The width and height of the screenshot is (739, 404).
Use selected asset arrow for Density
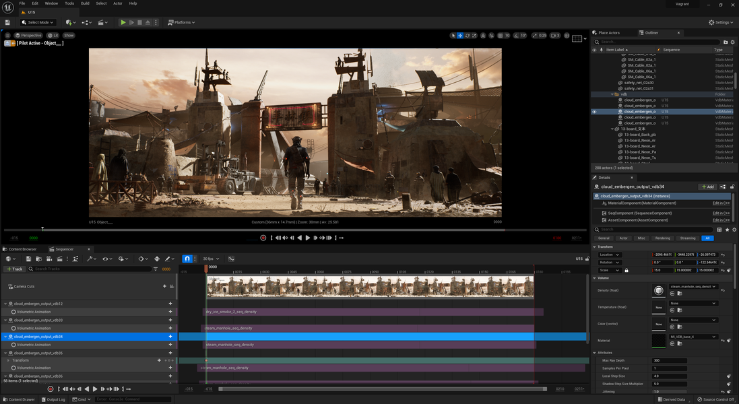click(x=672, y=294)
